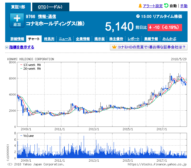This screenshot has height=168, width=191.
Task: Open the 株主優待 tab
Action: (116, 39)
